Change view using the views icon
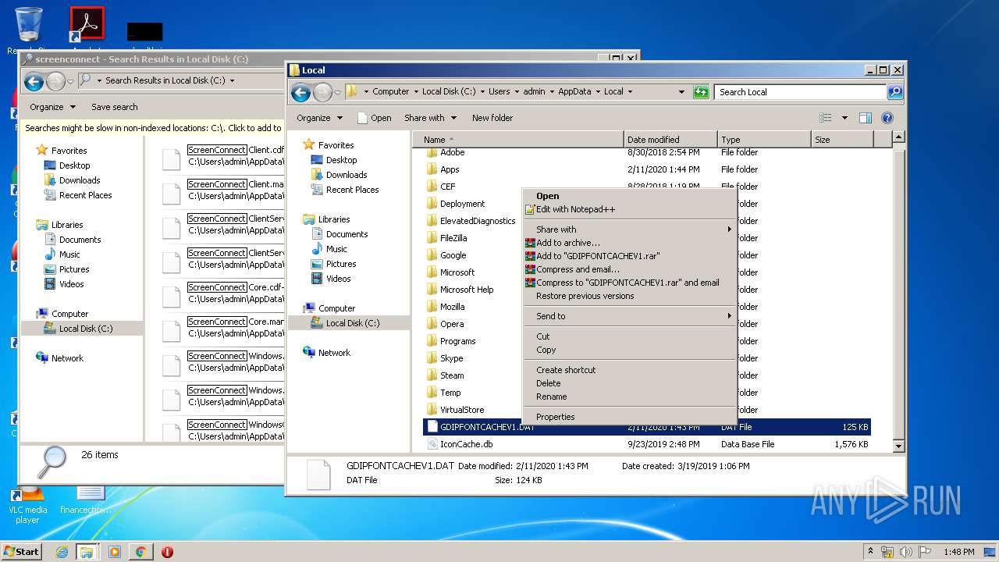The width and height of the screenshot is (999, 562). click(826, 118)
